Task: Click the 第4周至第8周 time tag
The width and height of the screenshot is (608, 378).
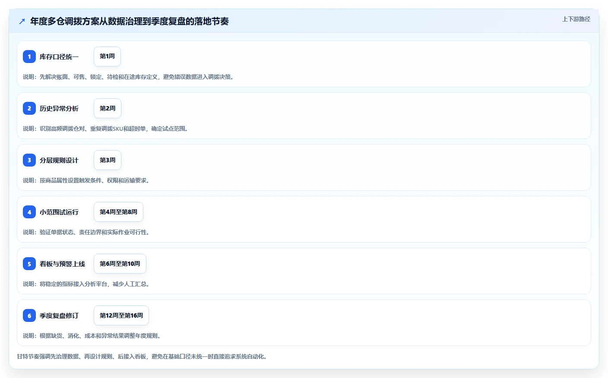Action: tap(118, 212)
